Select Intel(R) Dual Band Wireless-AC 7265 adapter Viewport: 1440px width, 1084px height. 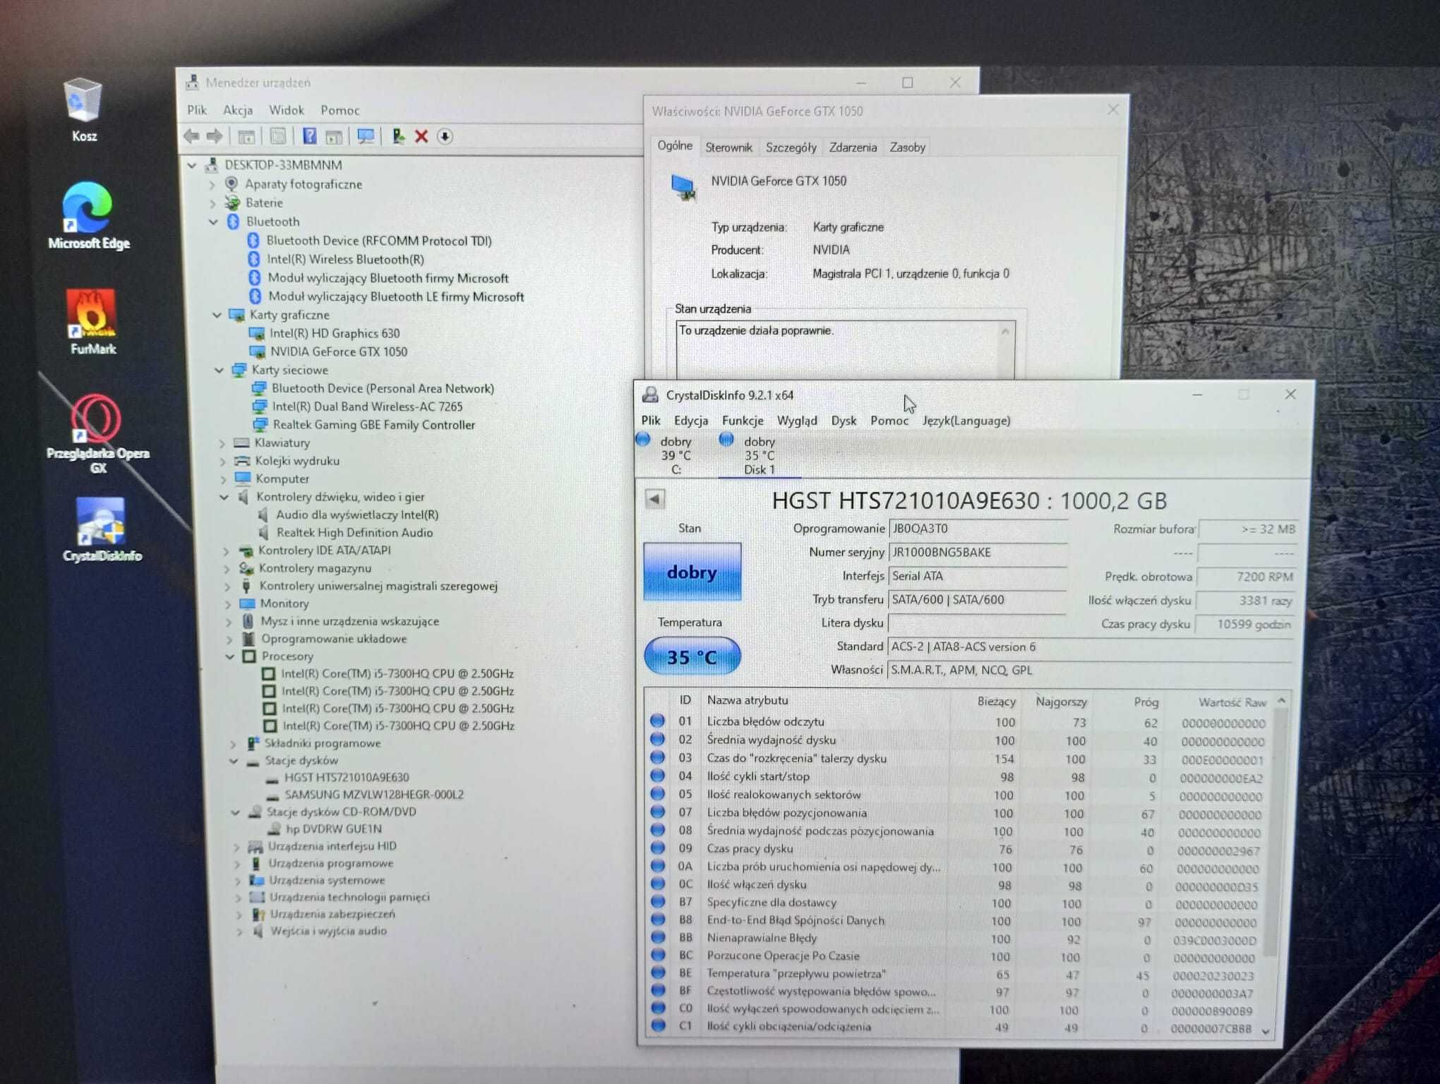coord(367,406)
